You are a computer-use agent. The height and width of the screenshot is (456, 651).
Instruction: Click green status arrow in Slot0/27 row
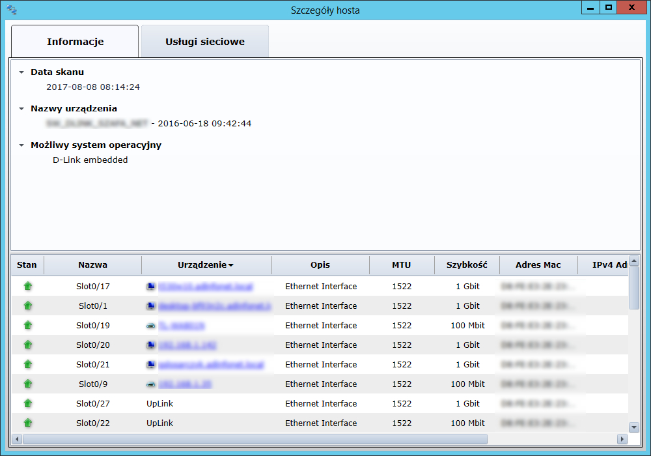(x=27, y=403)
